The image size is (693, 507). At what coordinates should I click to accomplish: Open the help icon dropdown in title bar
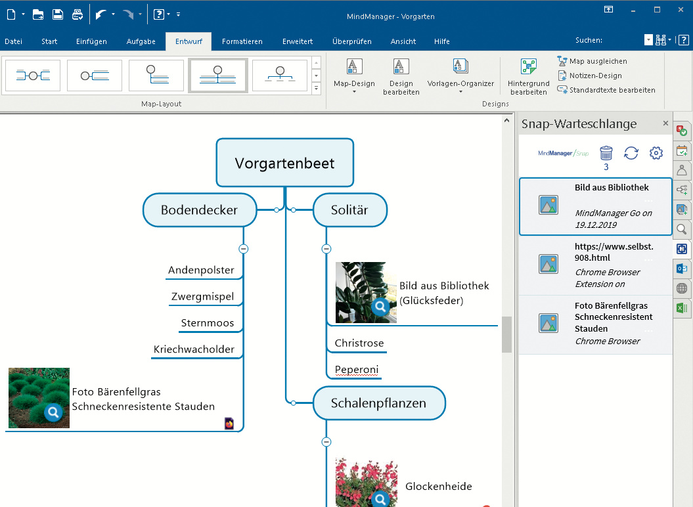click(x=168, y=14)
